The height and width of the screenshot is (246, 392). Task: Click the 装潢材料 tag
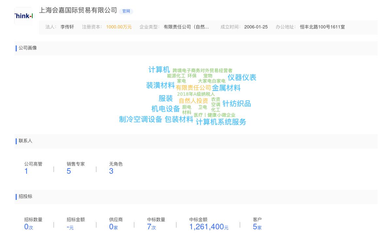[x=160, y=85]
